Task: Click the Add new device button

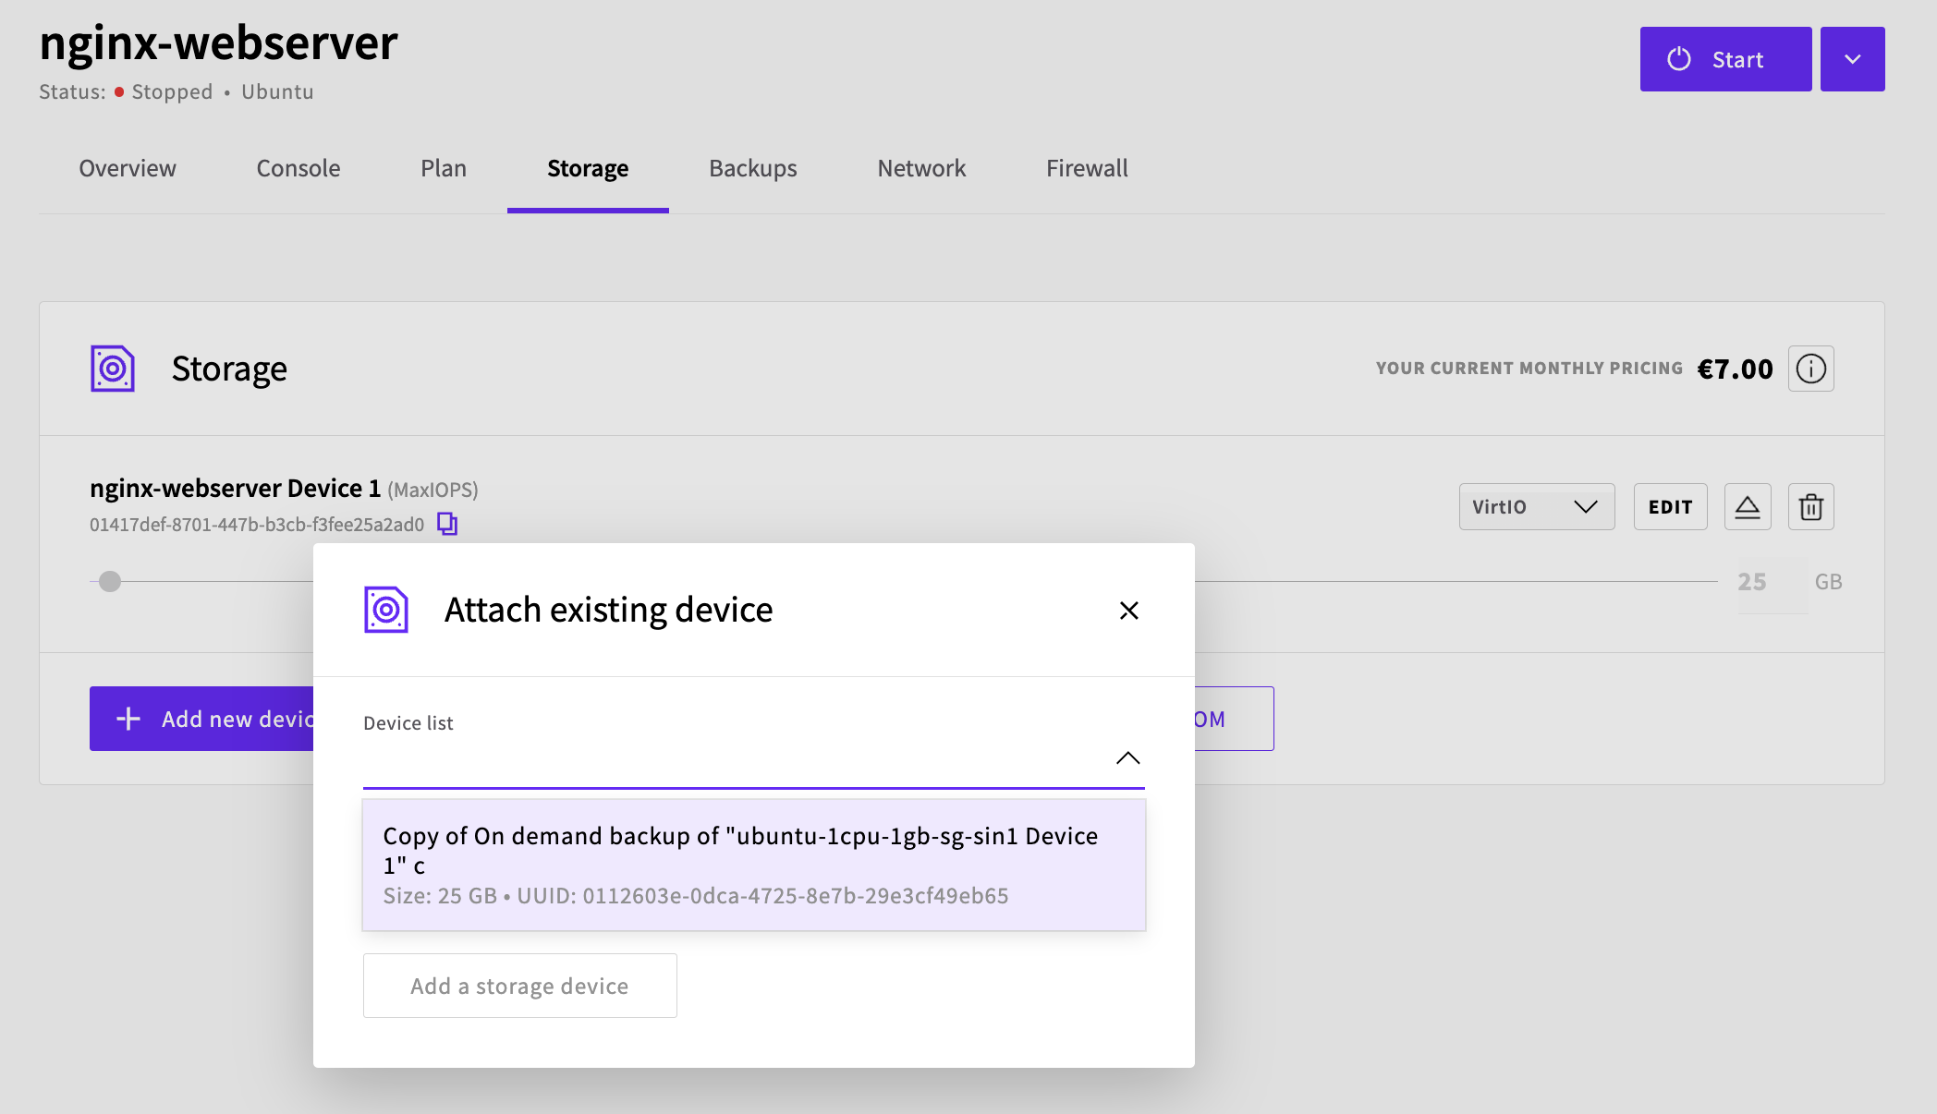Action: (201, 719)
